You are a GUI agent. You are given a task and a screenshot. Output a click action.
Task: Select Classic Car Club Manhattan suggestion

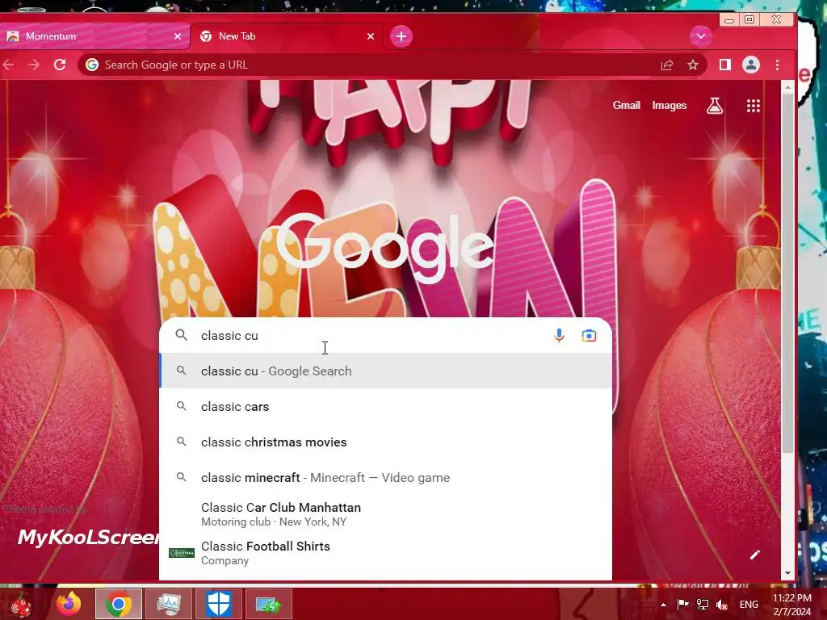point(385,514)
